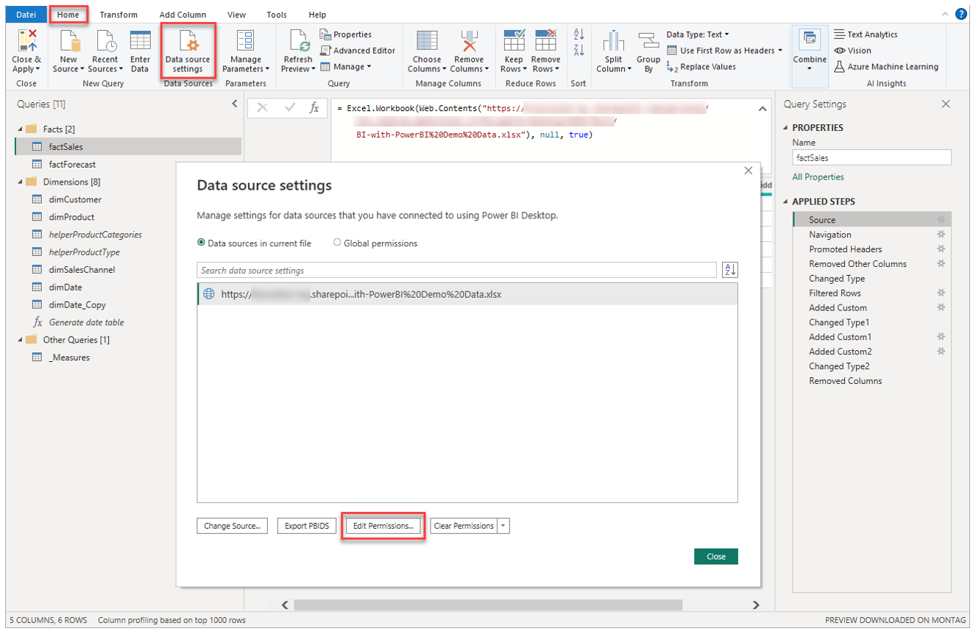Open Azure Machine Learning
Screen dimensions: 973x634
point(886,67)
